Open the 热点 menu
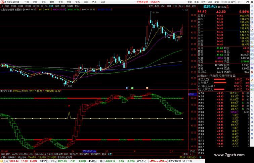Image resolution: width=254 pixels, height=163 pixels. pyautogui.click(x=94, y=2)
